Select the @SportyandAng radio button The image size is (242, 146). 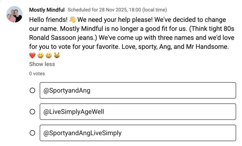click(x=32, y=90)
